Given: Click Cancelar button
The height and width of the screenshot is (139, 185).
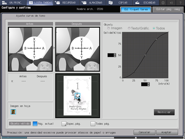Looking at the screenshot, I should click(144, 132).
